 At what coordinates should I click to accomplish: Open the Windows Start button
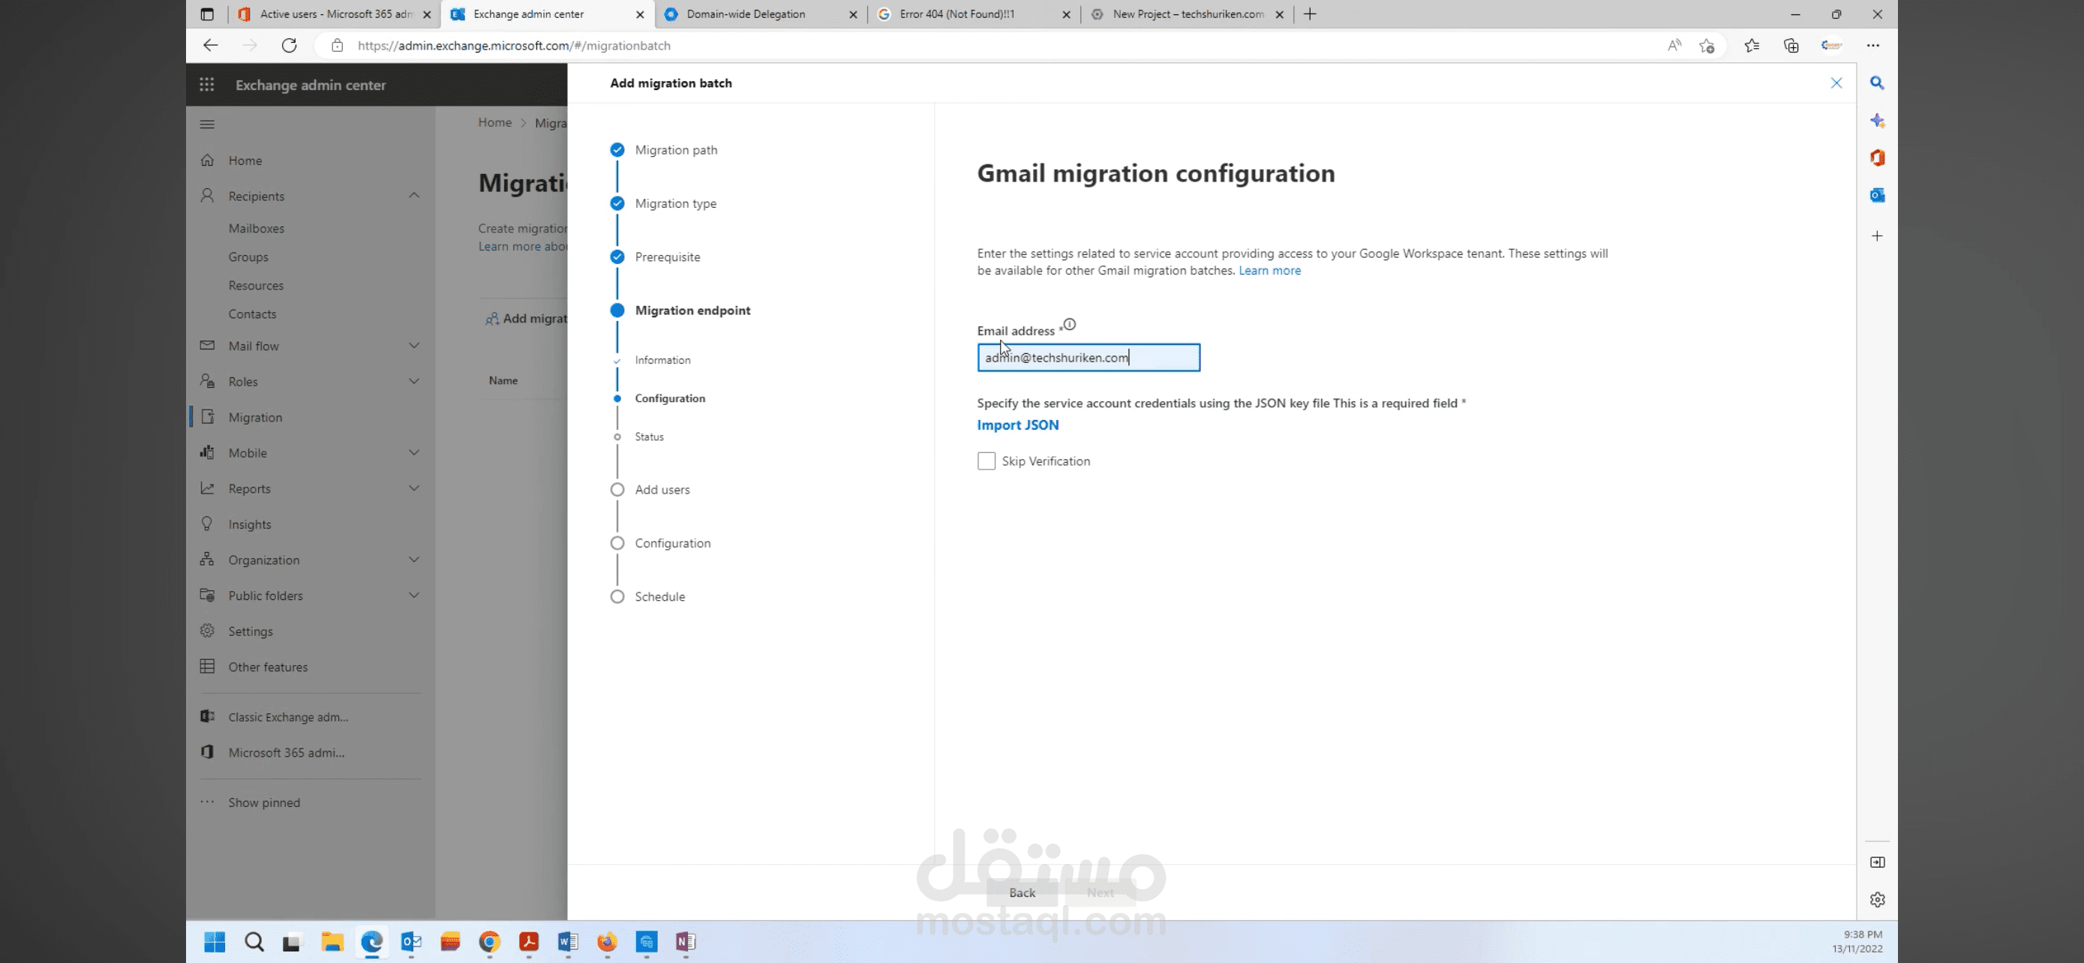point(215,942)
